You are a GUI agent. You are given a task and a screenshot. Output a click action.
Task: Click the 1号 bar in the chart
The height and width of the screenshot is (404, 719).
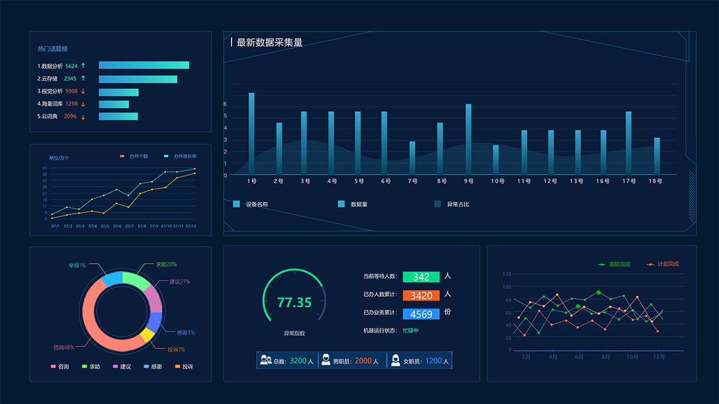(251, 134)
